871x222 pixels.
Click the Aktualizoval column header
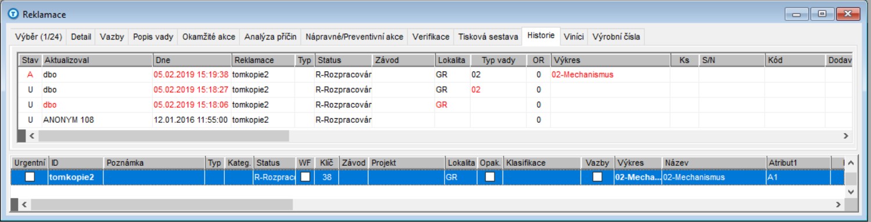(x=97, y=60)
